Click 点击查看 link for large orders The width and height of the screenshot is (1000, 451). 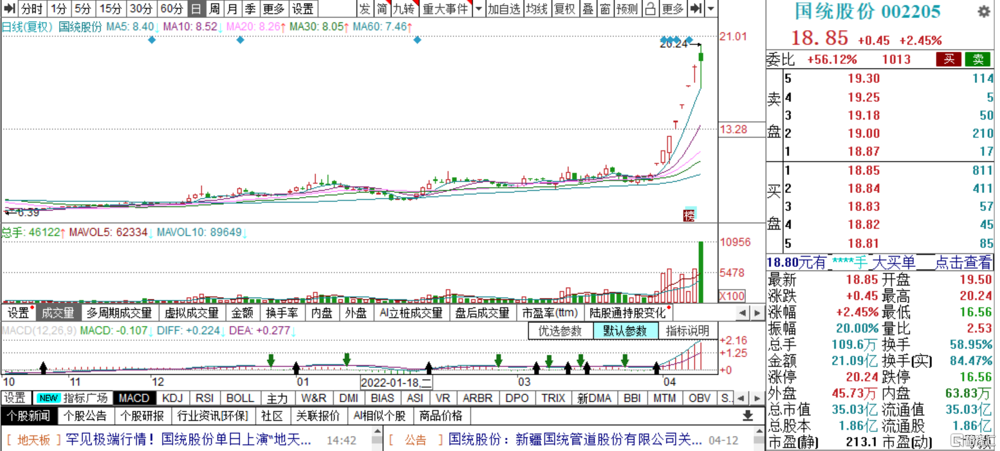click(x=963, y=263)
